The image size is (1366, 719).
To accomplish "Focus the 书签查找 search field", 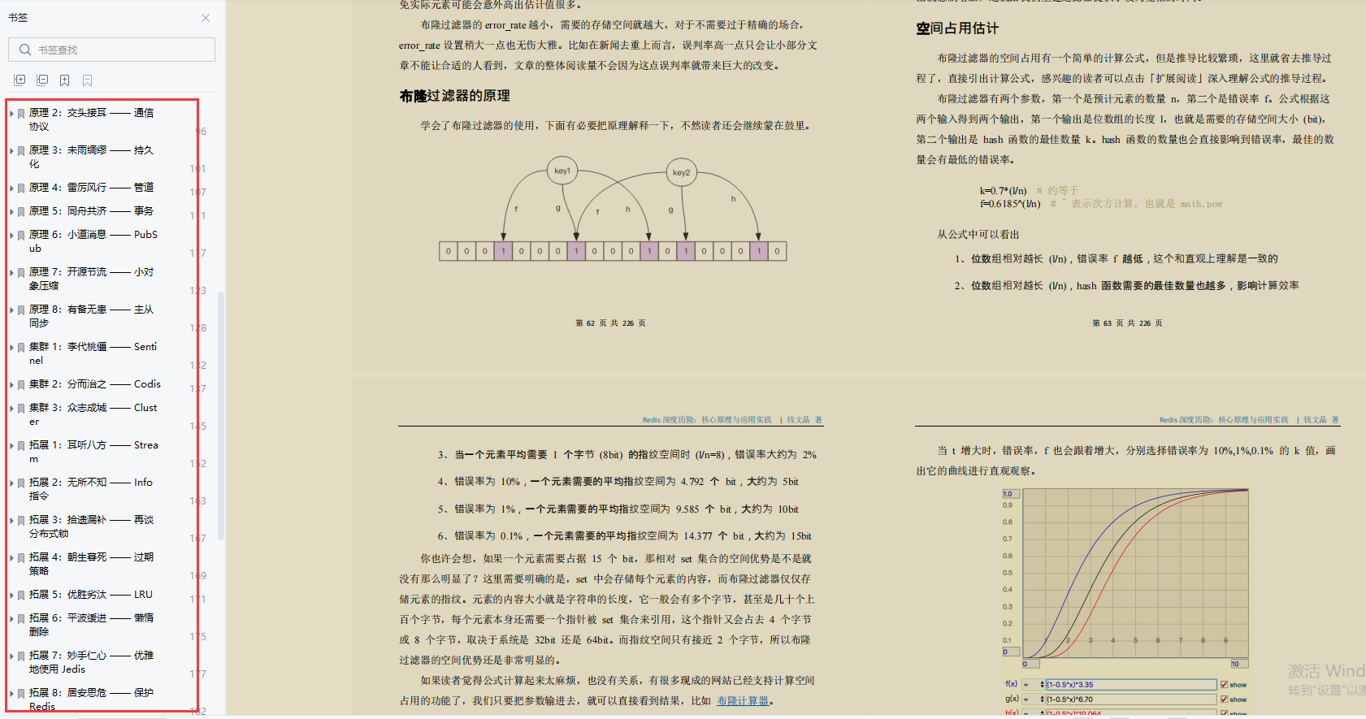I will (112, 50).
